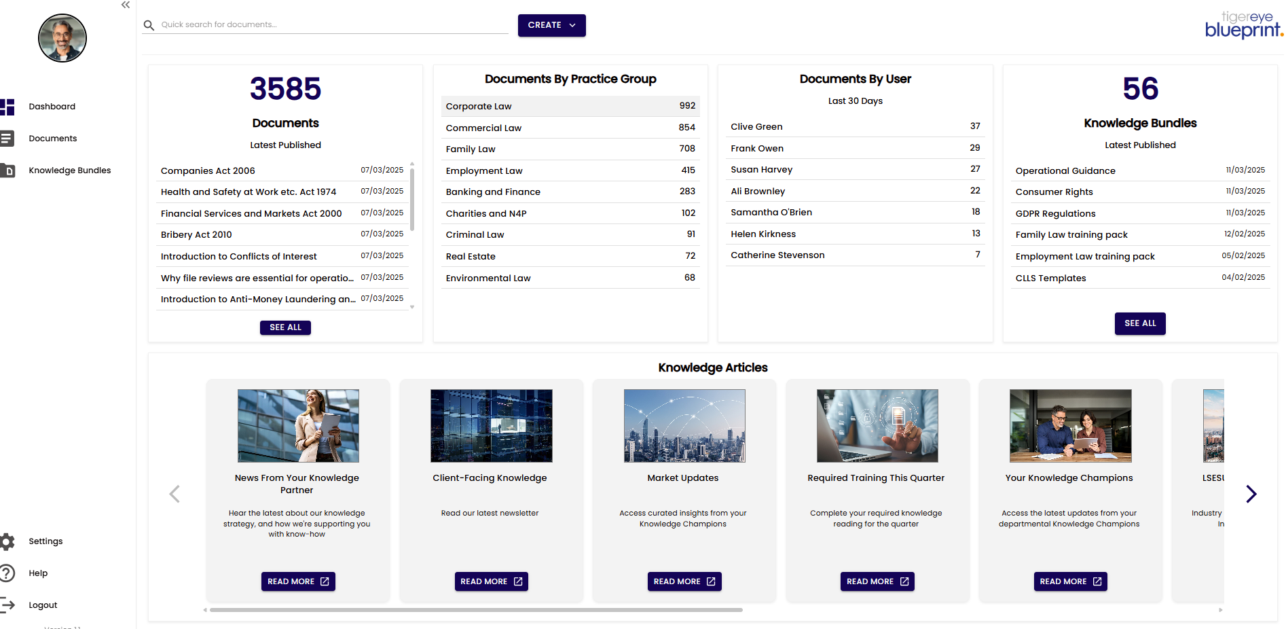Select Corporate Law practice group row
The width and height of the screenshot is (1286, 629).
570,106
